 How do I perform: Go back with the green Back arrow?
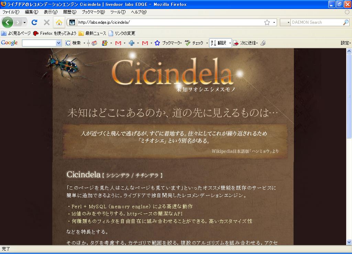(x=8, y=22)
